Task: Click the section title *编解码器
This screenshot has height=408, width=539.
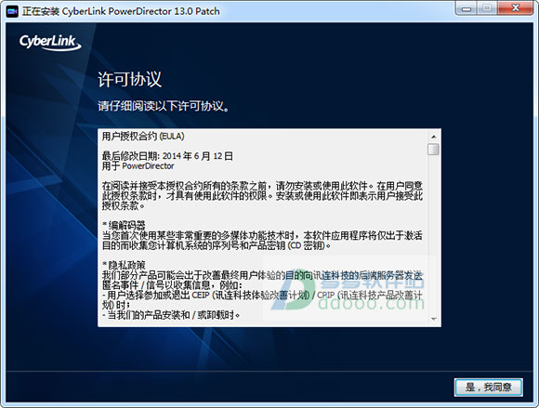Action: pos(124,226)
